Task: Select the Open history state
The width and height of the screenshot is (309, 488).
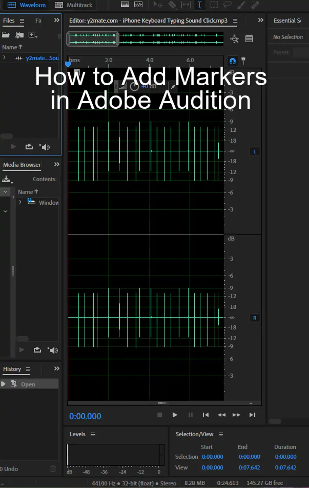Action: coord(29,384)
